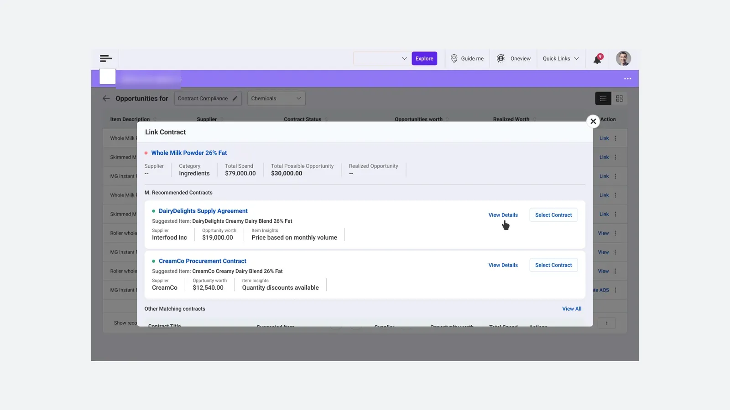
Task: Click the Oneview label
Action: [x=521, y=59]
